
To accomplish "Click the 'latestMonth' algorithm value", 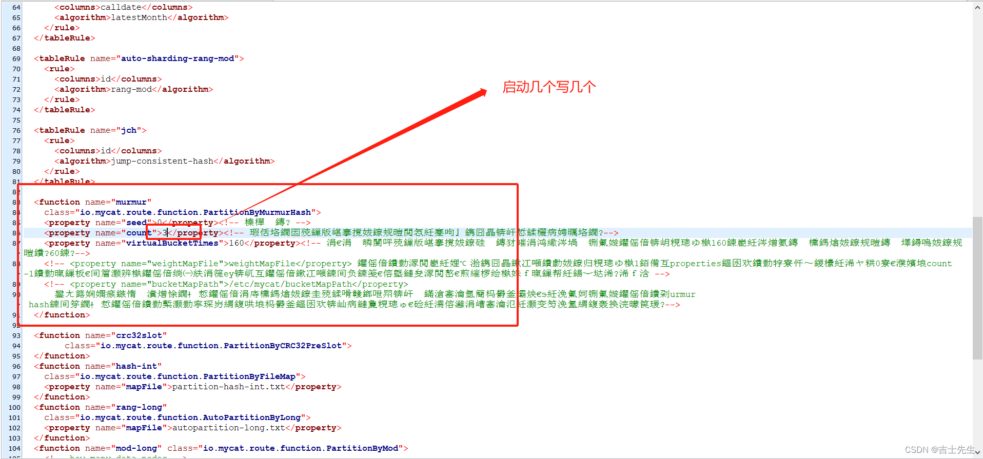I will tap(139, 17).
